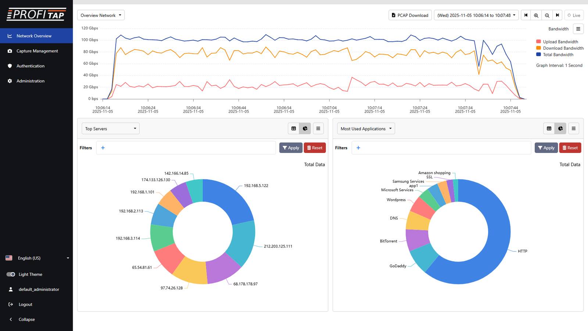
Task: Open the English (US) language menu
Action: tap(37, 258)
